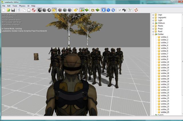Click the lifebuoy Help icon
The height and width of the screenshot is (121, 183).
click(x=136, y=10)
